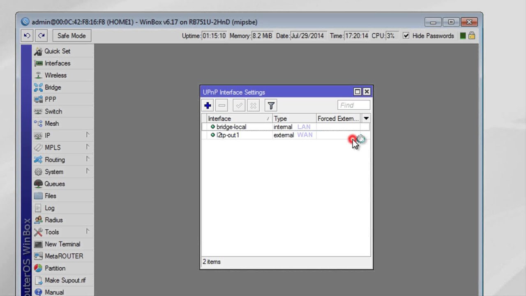This screenshot has width=526, height=296.
Task: Click the green connection status indicator
Action: [463, 36]
